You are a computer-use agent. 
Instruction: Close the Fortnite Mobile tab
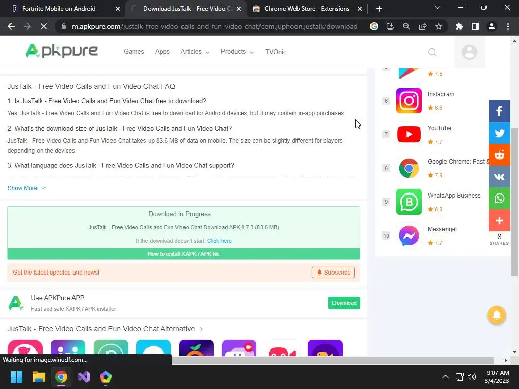(118, 9)
